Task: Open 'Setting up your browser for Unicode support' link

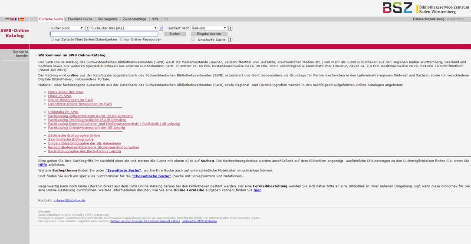Action: pyautogui.click(x=145, y=221)
